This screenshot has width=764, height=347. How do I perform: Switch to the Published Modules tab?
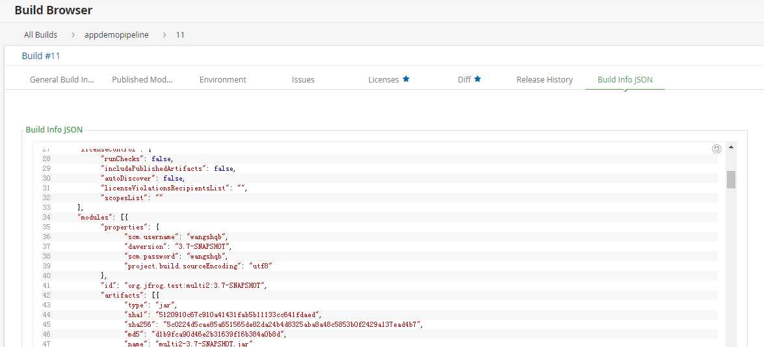pos(142,79)
